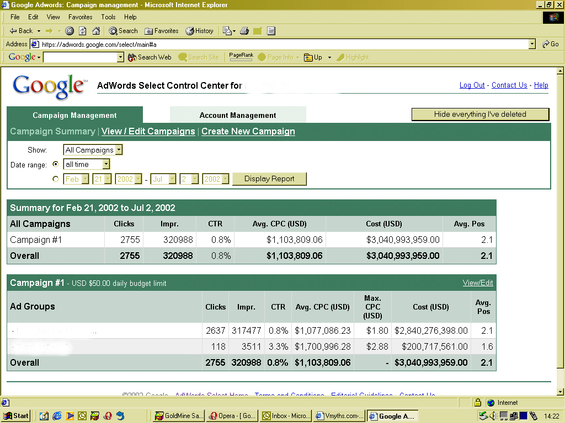Click Search Web on the Google toolbar

click(x=150, y=57)
